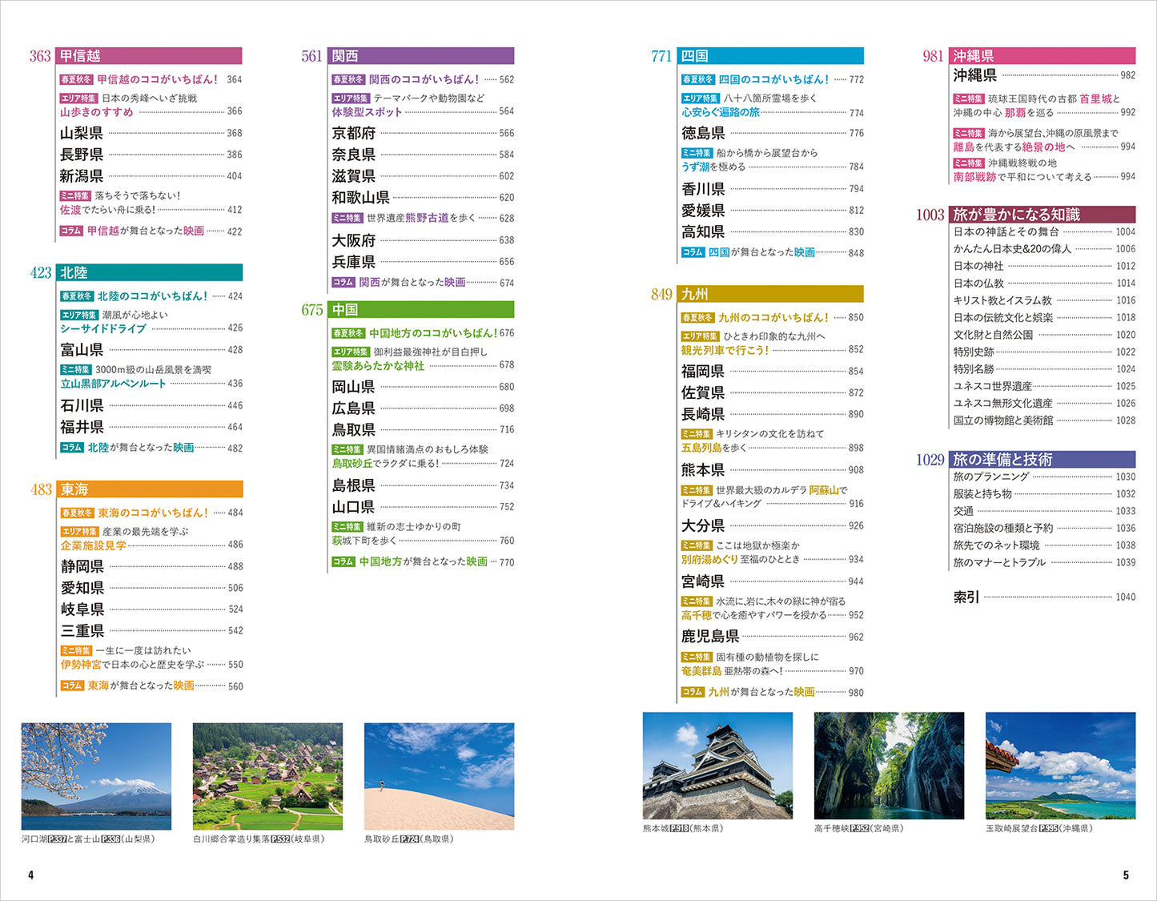Screen dimensions: 1157x901
Task: Click the ミニ特集 badge beside 熊野古道 entry
Action: [x=348, y=218]
